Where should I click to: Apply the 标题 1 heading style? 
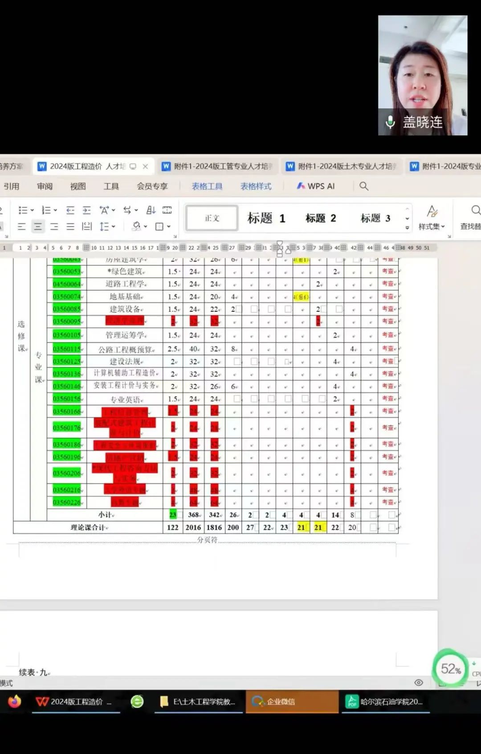pyautogui.click(x=266, y=218)
